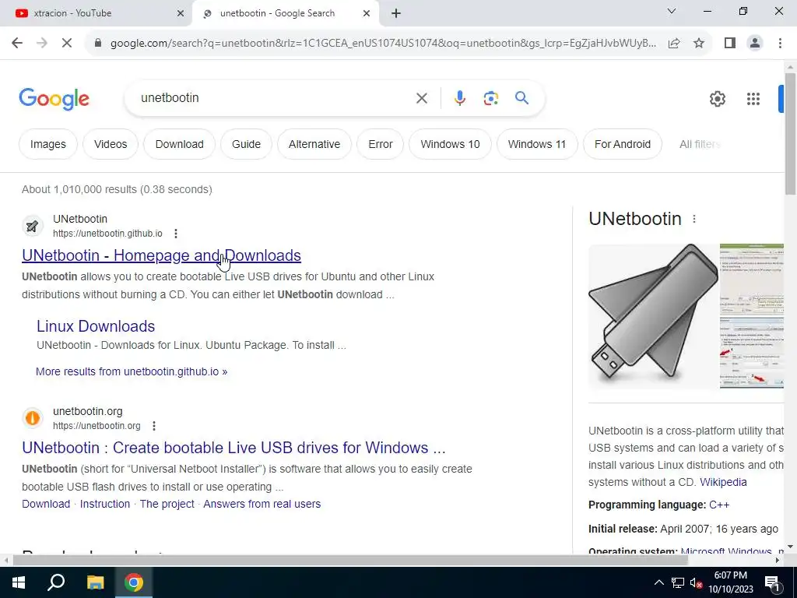The height and width of the screenshot is (598, 797).
Task: Click the magnifier search button
Action: coord(521,98)
